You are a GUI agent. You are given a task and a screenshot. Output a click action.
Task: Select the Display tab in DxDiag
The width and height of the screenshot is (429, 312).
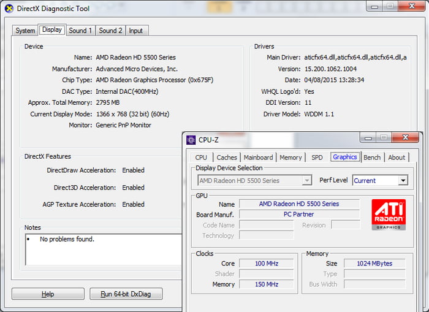click(52, 29)
